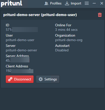Click the 'Online For' label
This screenshot has height=110, width=105.
(x=63, y=25)
